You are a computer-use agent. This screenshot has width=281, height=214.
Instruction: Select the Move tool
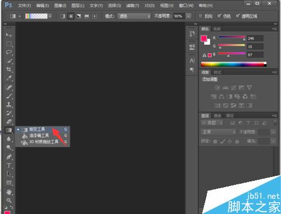pos(8,35)
